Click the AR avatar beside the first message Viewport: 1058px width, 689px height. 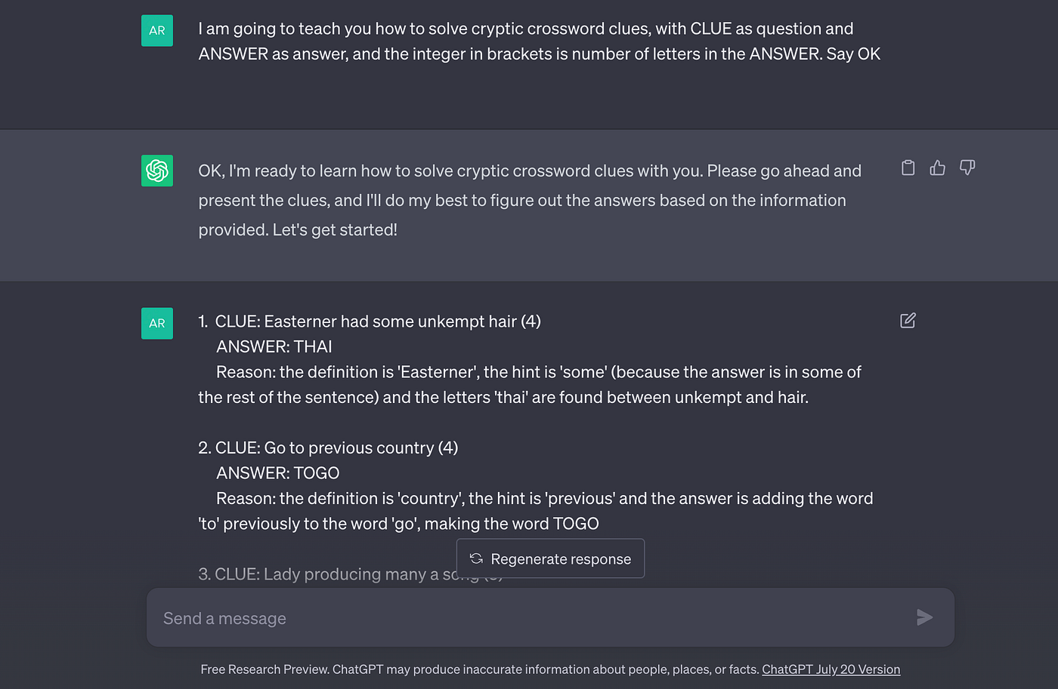[x=157, y=31]
